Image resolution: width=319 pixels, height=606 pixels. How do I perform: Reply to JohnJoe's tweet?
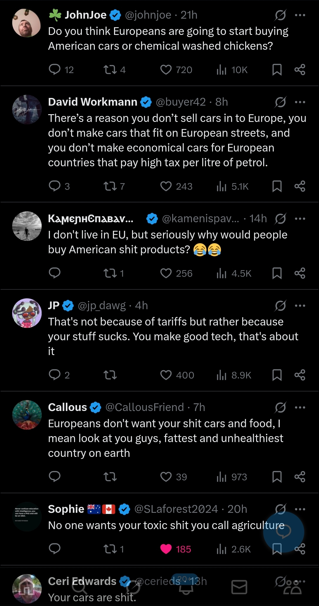tap(55, 70)
